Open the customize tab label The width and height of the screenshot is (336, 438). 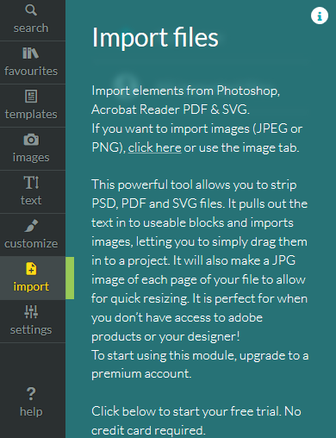(31, 244)
